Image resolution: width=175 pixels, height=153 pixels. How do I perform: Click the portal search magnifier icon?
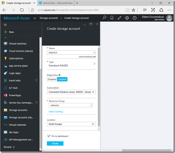click(x=104, y=18)
